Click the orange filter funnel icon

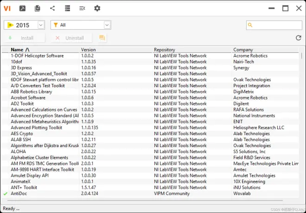(x=56, y=25)
